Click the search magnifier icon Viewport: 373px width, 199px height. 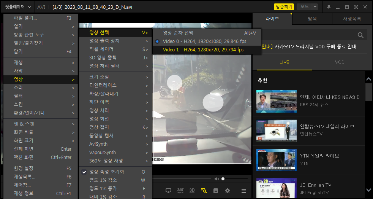point(360,35)
